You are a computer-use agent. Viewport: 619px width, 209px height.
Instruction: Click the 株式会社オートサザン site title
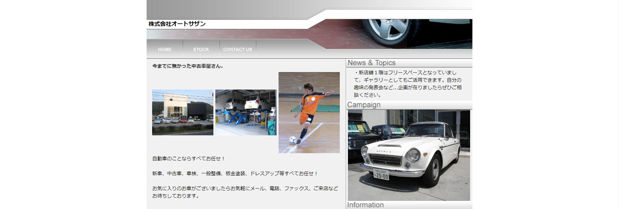pos(177,24)
